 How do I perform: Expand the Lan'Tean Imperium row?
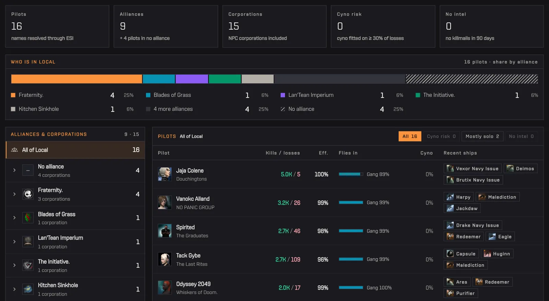coord(14,242)
